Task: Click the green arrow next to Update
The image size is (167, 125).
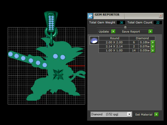Action: click(113, 32)
